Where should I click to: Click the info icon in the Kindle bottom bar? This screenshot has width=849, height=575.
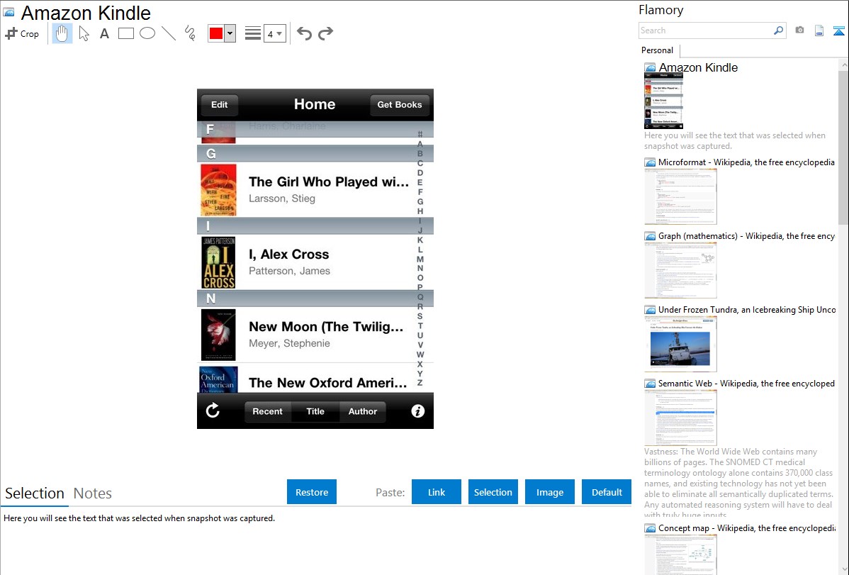[x=418, y=411]
